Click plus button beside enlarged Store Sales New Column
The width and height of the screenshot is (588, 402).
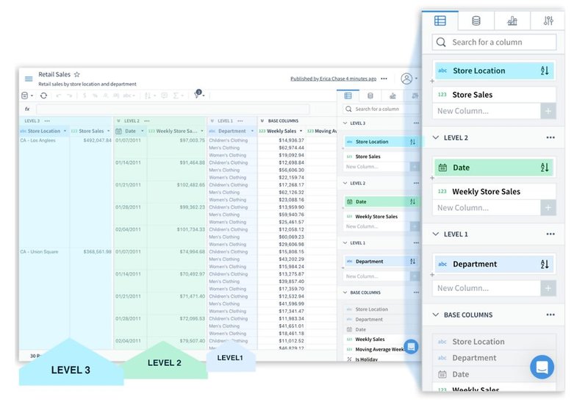point(548,111)
